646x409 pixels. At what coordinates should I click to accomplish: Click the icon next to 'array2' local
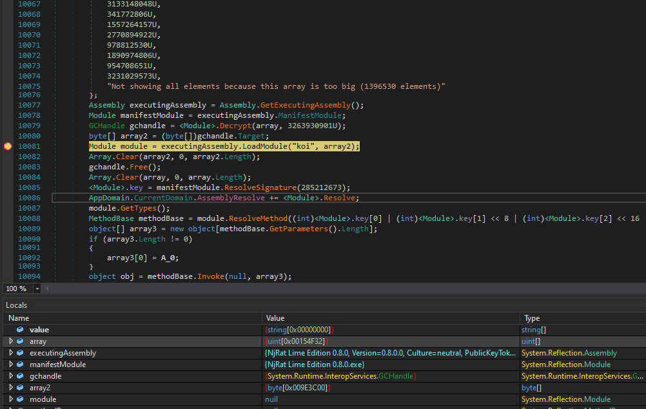(x=20, y=388)
